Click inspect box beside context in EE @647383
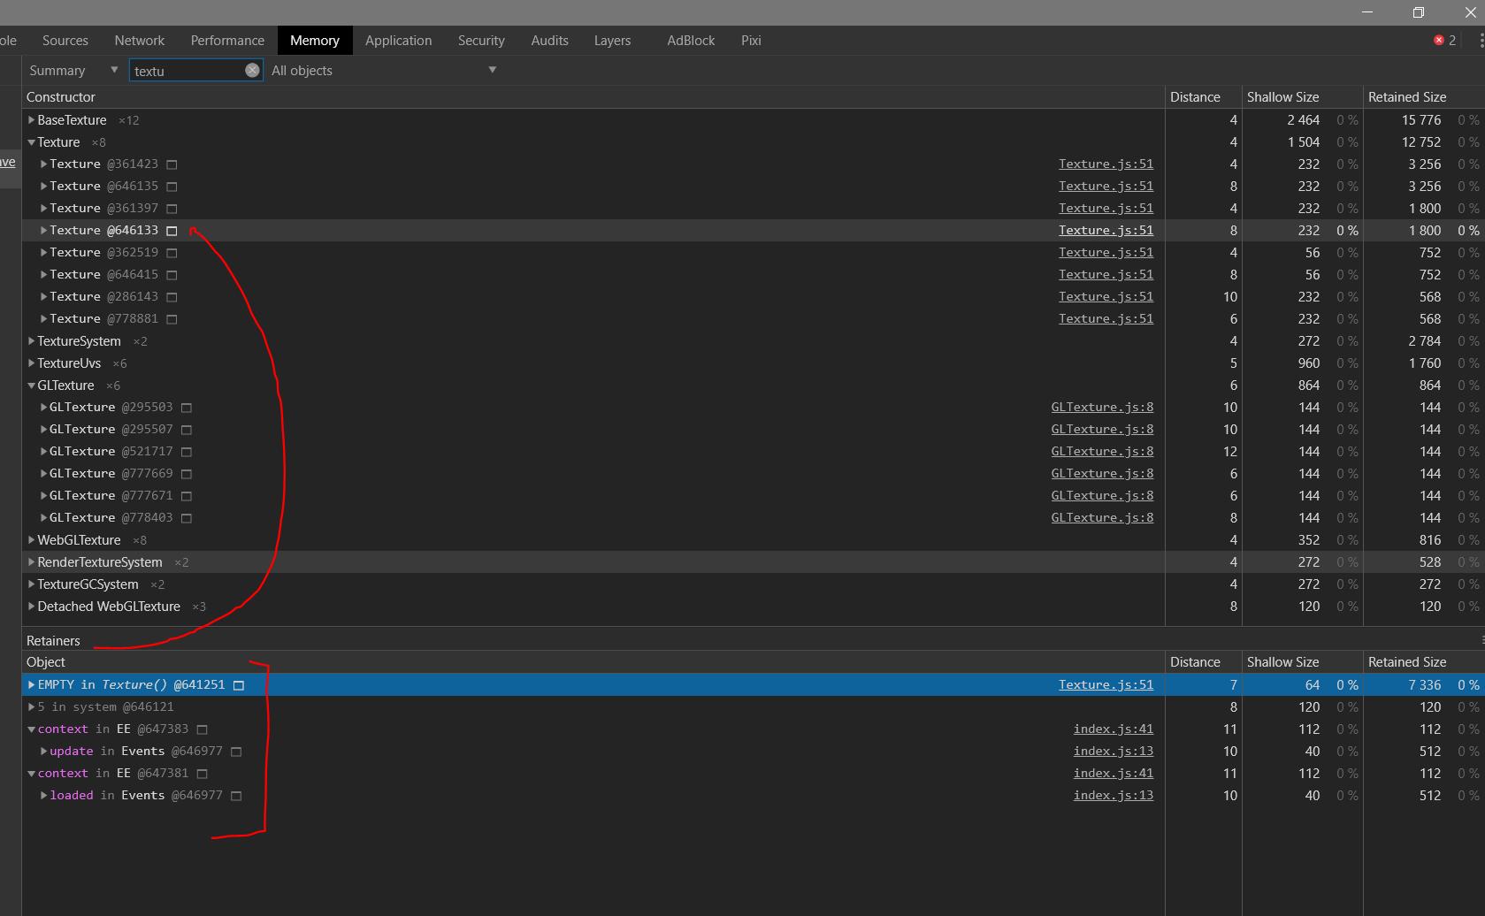Screen dimensions: 1485x916 [x=202, y=729]
